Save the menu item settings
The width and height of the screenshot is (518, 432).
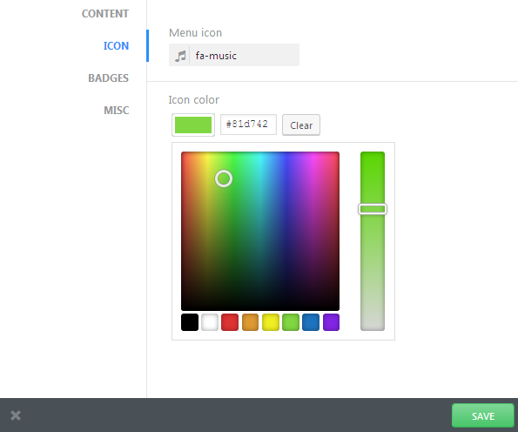point(482,415)
